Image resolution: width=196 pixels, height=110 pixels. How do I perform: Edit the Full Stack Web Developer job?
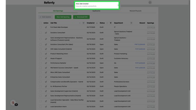pyautogui.click(x=46, y=27)
